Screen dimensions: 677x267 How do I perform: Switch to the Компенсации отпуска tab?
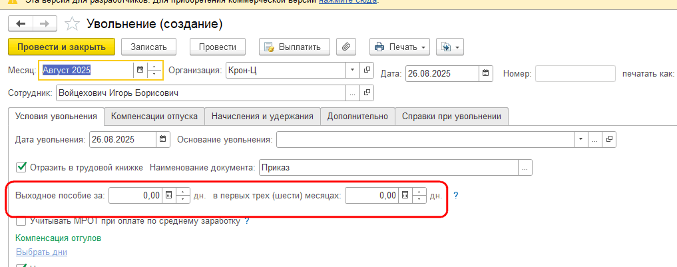(154, 117)
